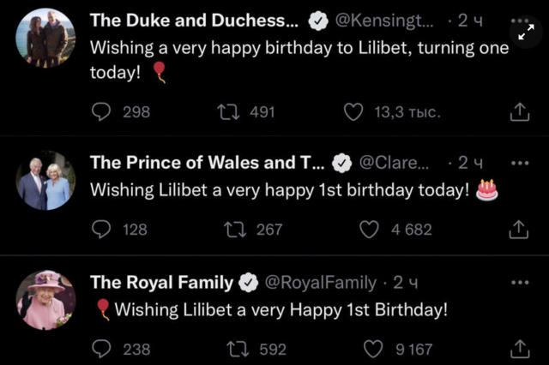Open more options for Royal Family tweet
Viewport: 549px width, 365px height.
click(520, 282)
